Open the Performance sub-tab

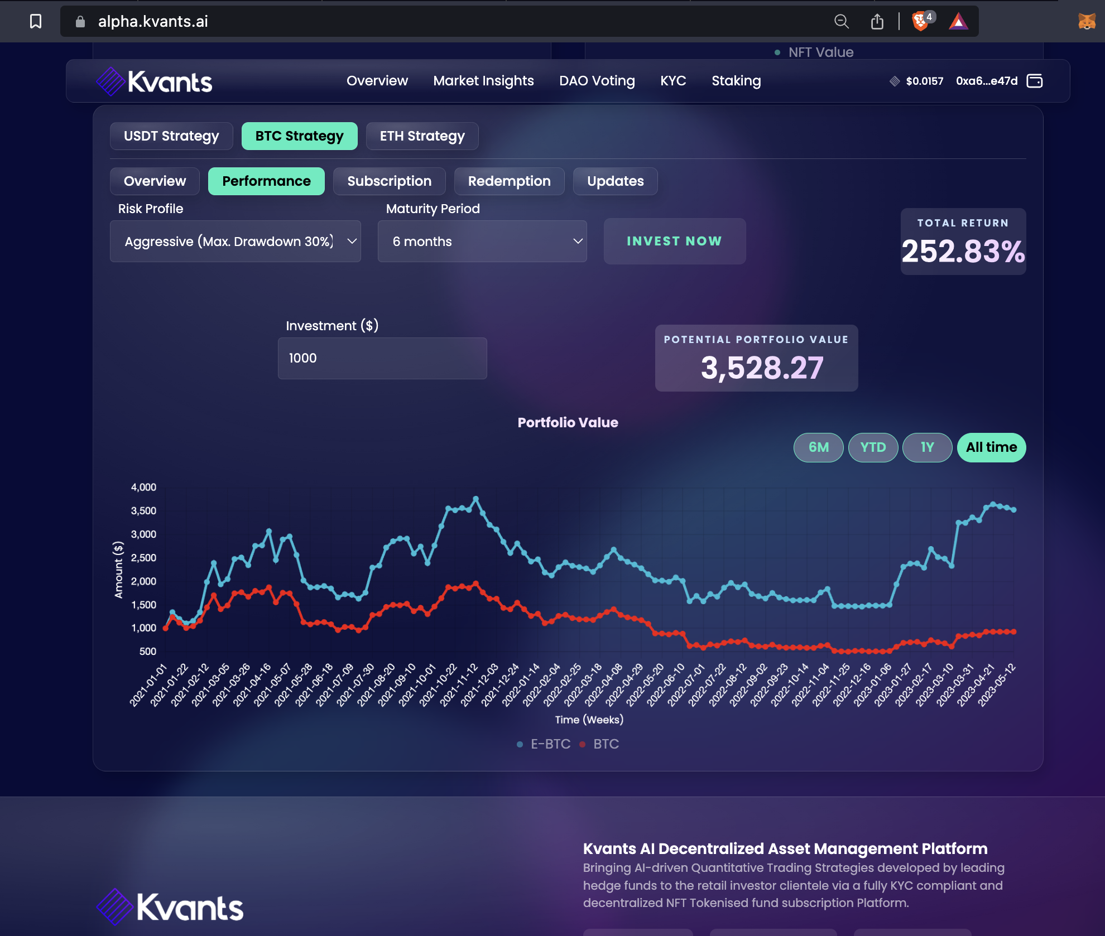(266, 181)
